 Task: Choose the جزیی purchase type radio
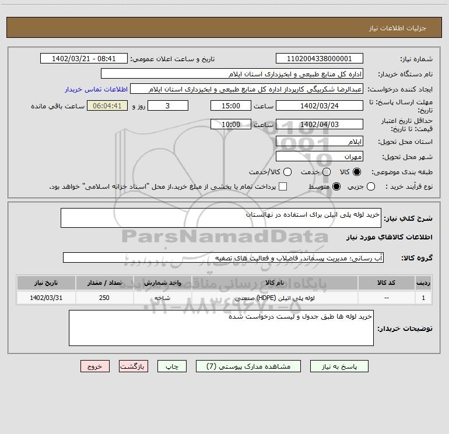[371, 187]
